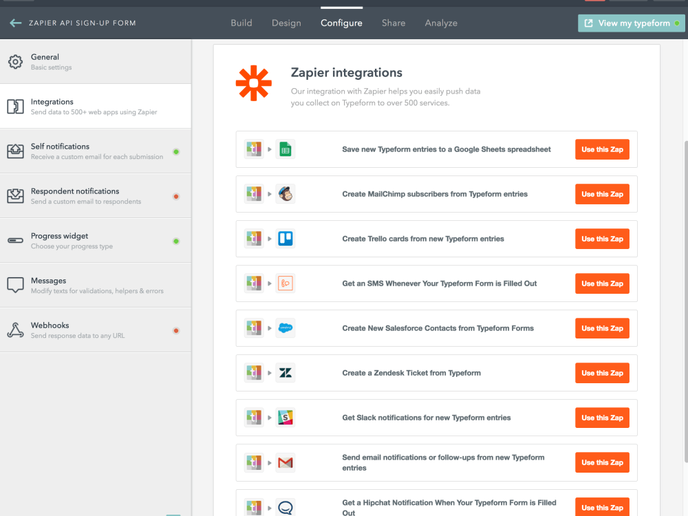This screenshot has width=688, height=516.
Task: Click the Progress widget bar icon
Action: coord(15,240)
